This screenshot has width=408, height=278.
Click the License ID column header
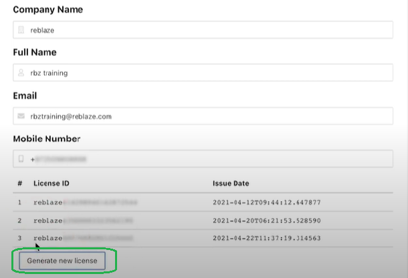click(52, 183)
